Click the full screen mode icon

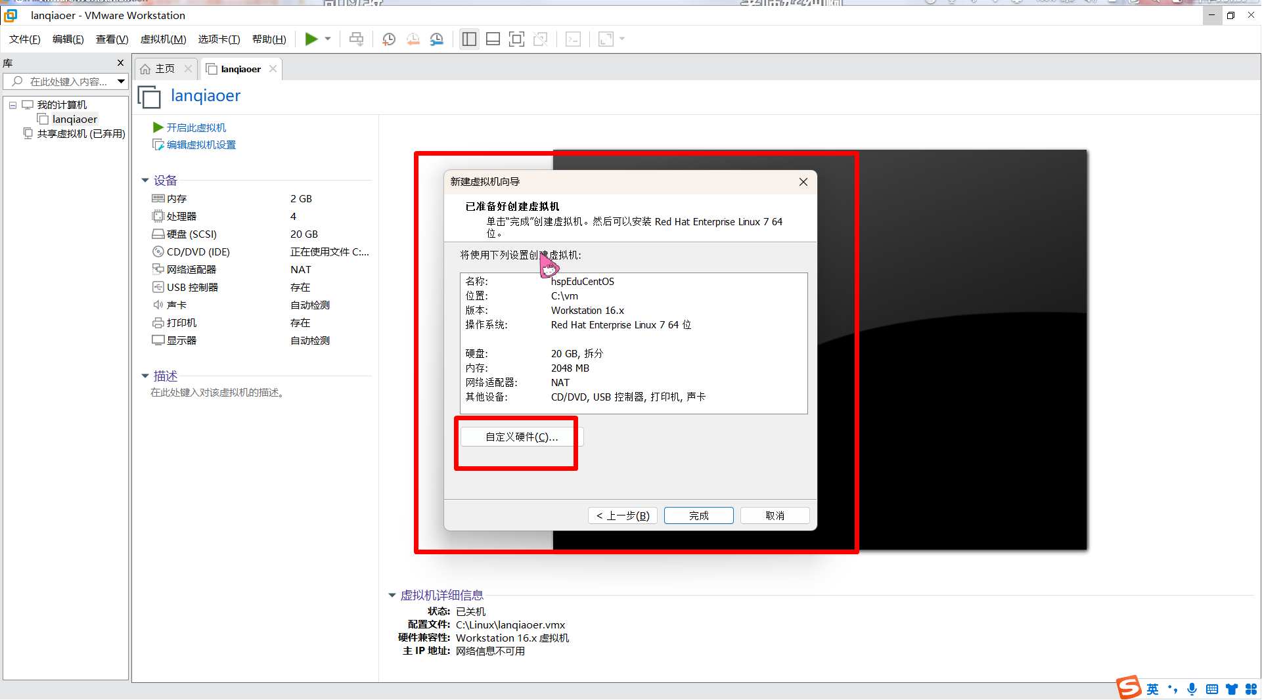point(517,39)
